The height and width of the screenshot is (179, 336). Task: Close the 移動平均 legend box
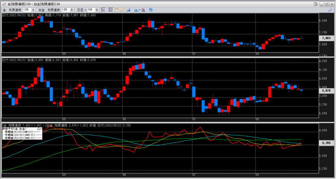tap(41, 129)
